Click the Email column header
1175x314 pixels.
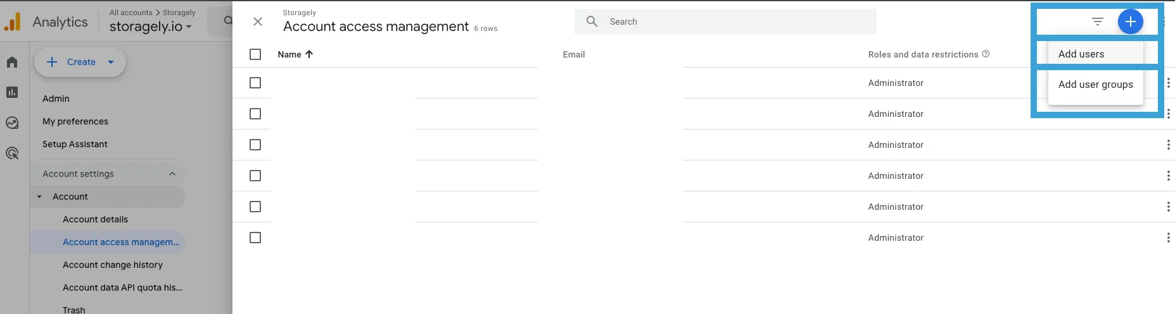pyautogui.click(x=574, y=54)
